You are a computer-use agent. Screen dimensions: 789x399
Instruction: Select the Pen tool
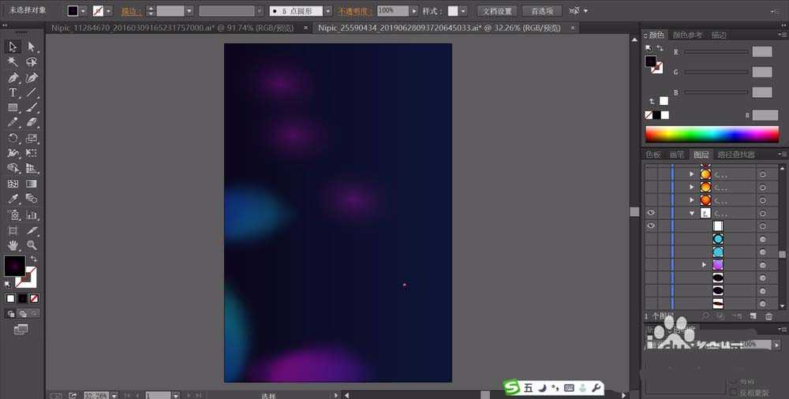pyautogui.click(x=13, y=77)
